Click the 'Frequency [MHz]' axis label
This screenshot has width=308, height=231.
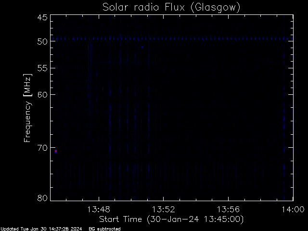[27, 108]
